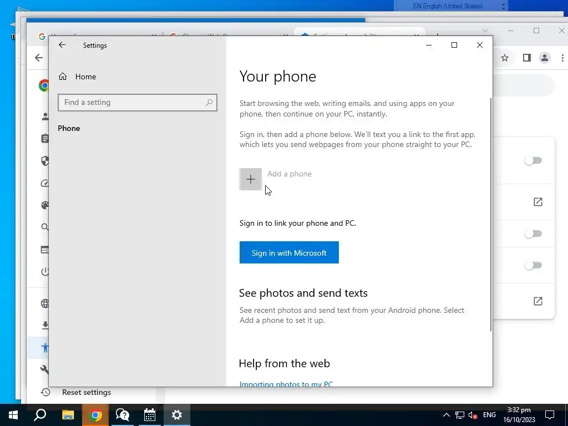Click the Find a setting search box
The width and height of the screenshot is (568, 426).
(x=138, y=103)
